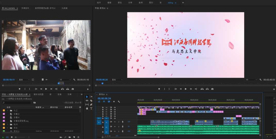Screen dimensions: 276x139
Task: Go to In point in Source monitor
Action: [36, 89]
